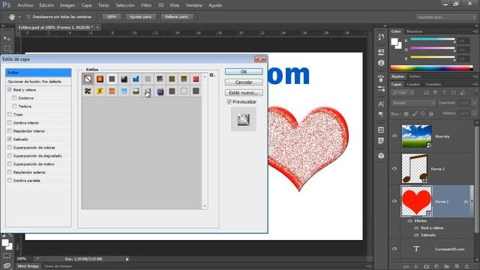The image size is (480, 270).
Task: Open the status bar info arrow
Action: point(127,259)
